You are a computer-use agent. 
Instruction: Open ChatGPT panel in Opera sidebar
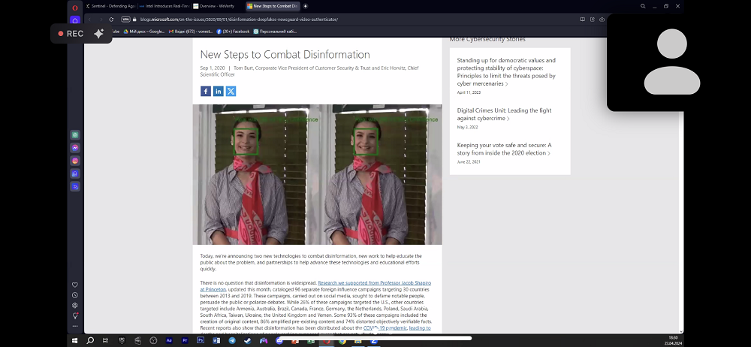[x=75, y=135]
